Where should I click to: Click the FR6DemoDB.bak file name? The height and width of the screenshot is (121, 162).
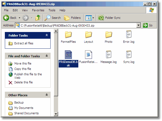(x=68, y=64)
